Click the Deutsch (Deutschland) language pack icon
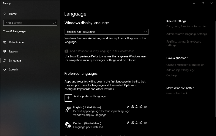The width and height of the screenshot is (216, 136). [x=68, y=125]
